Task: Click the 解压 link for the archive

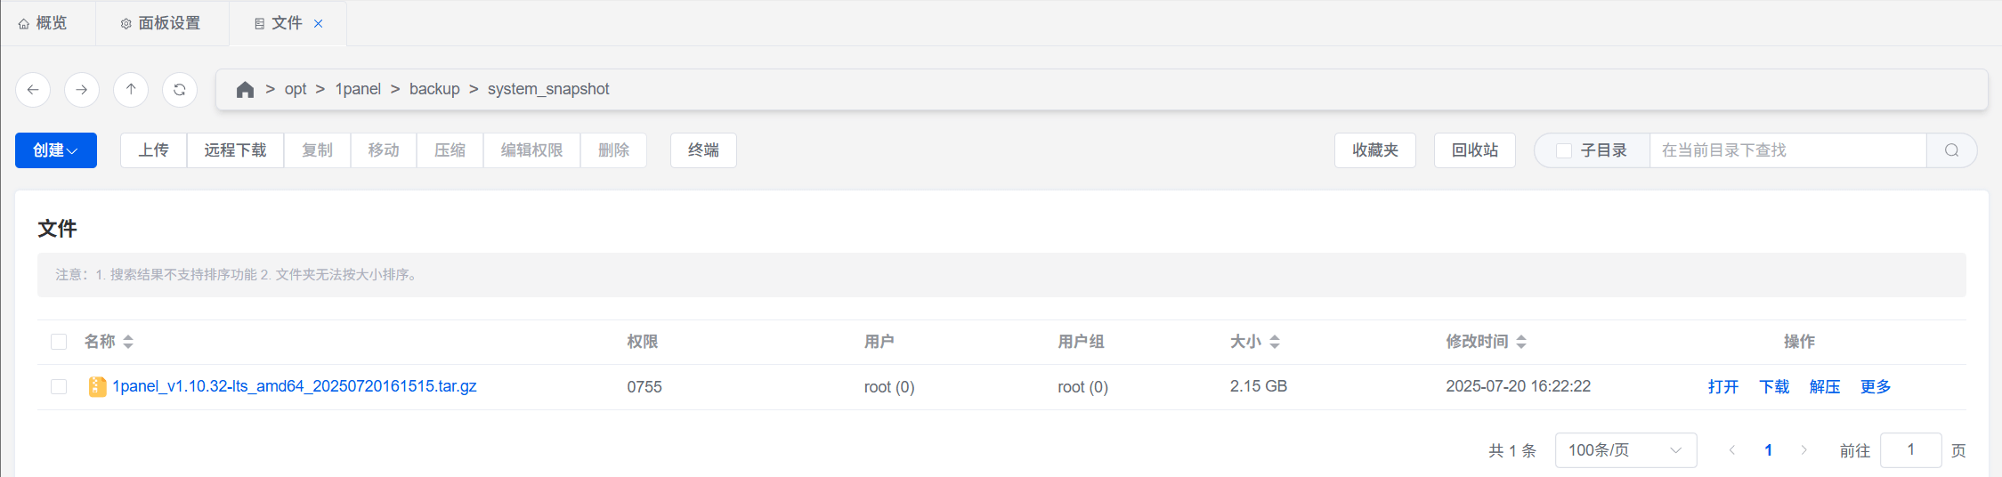Action: pos(1824,387)
